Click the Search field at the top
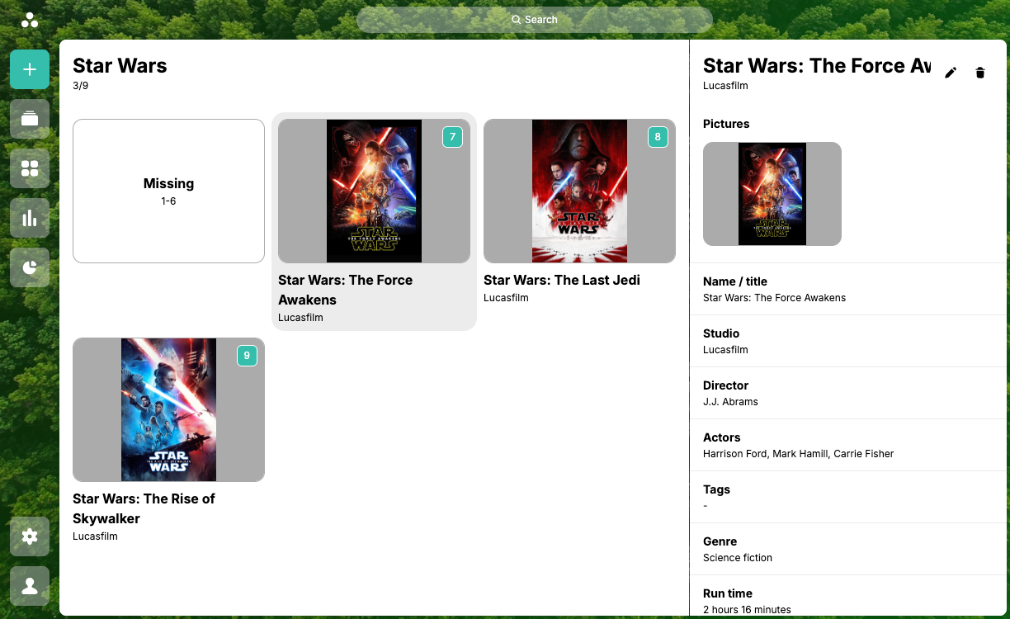Screen dimensions: 1010x619 [x=535, y=20]
